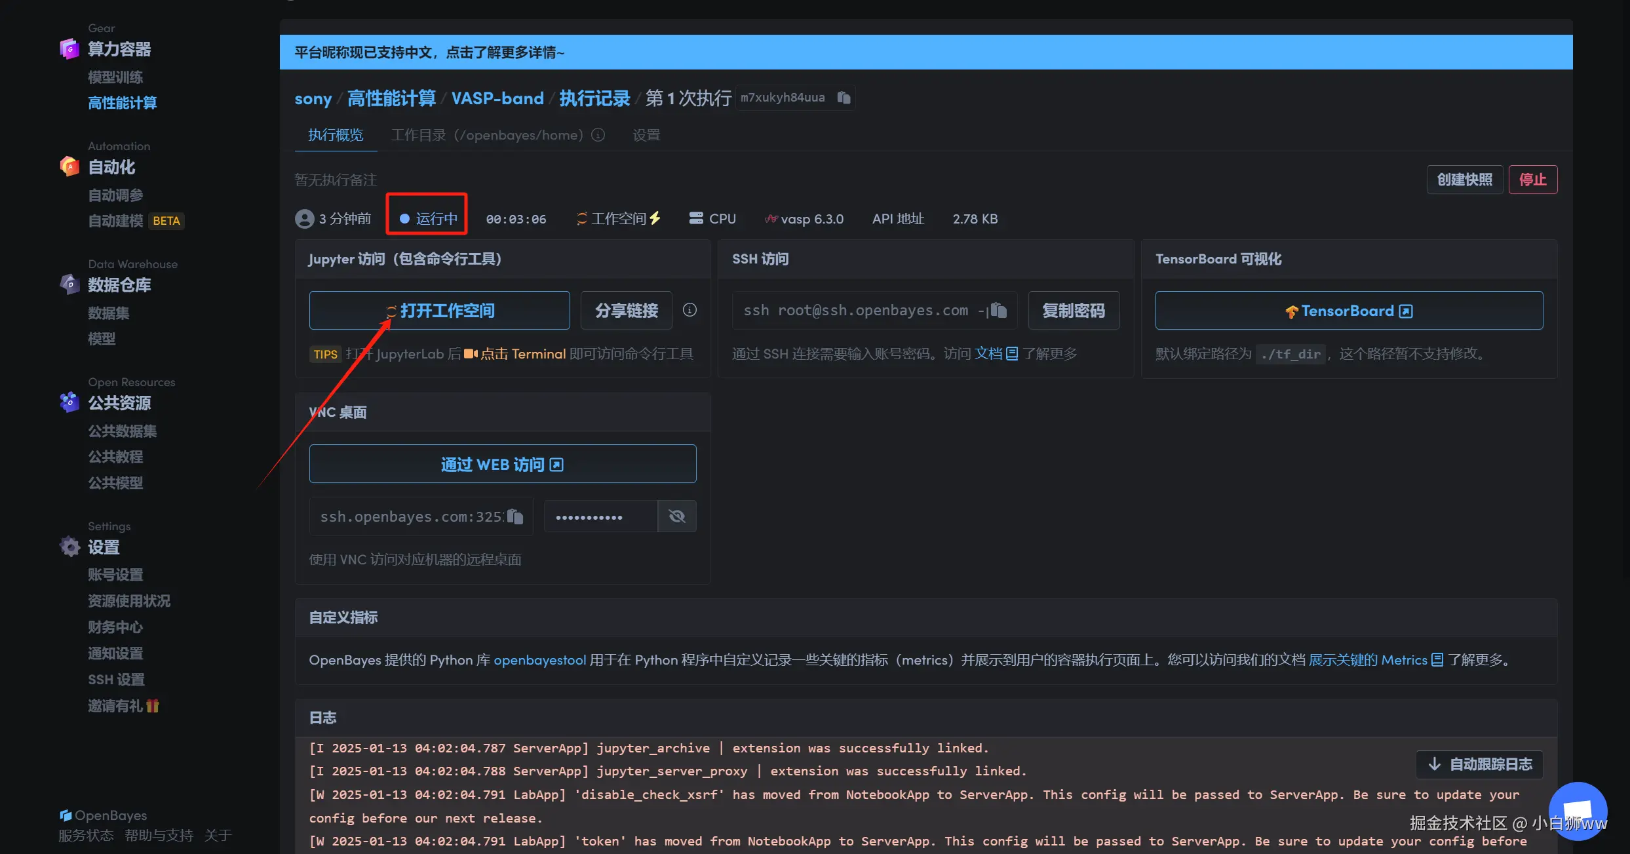Viewport: 1630px width, 854px height.
Task: Click 创建快照 button
Action: (1464, 180)
